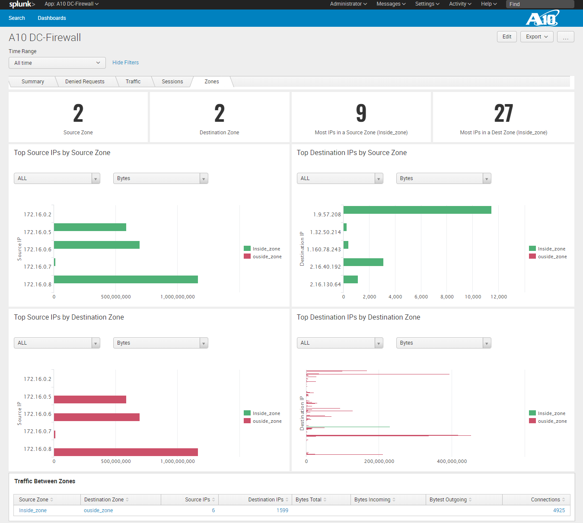Click the 1.9.57.208 green bar

pos(417,210)
